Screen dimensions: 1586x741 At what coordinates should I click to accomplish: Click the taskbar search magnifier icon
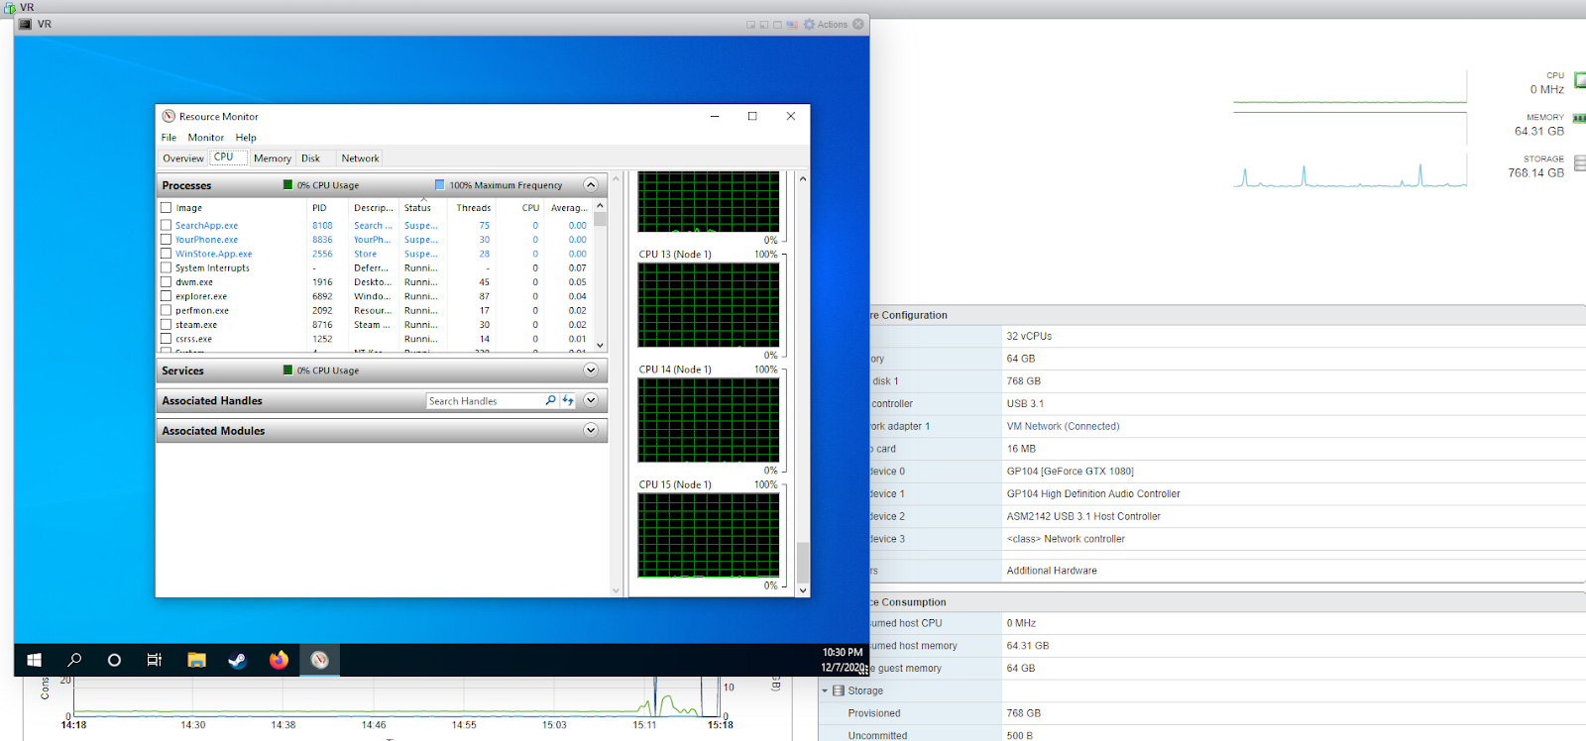(x=74, y=660)
